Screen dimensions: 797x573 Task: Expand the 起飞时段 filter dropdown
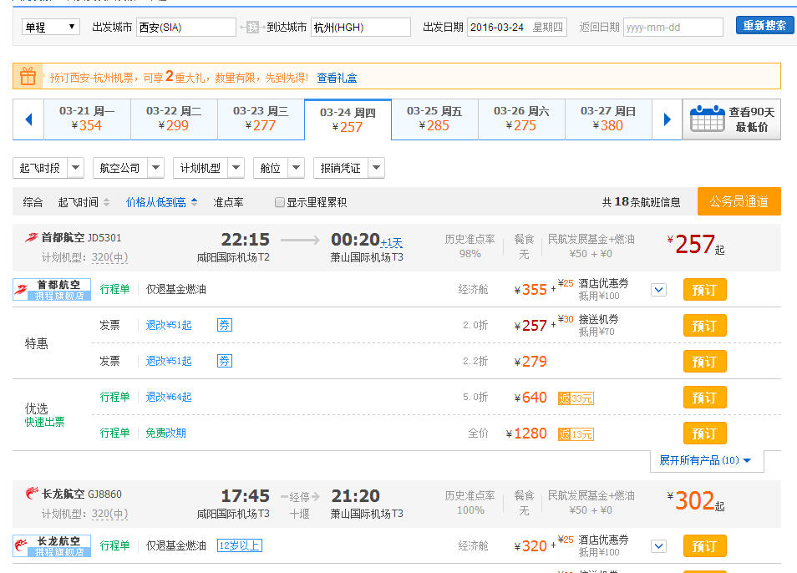pyautogui.click(x=48, y=168)
